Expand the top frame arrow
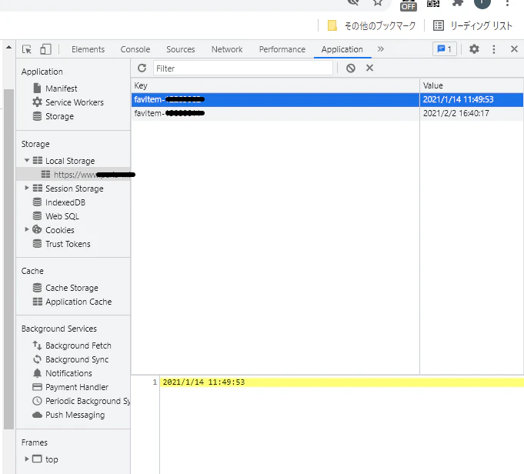Screen dimensions: 524x474 [x=27, y=459]
